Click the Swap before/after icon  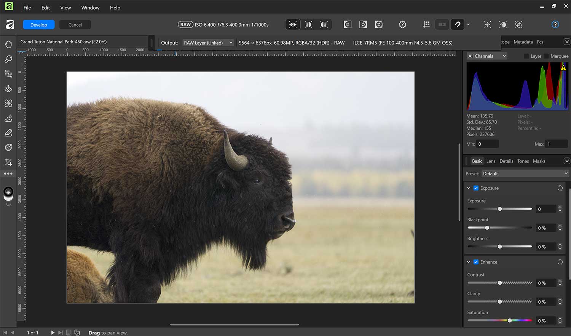click(x=379, y=25)
